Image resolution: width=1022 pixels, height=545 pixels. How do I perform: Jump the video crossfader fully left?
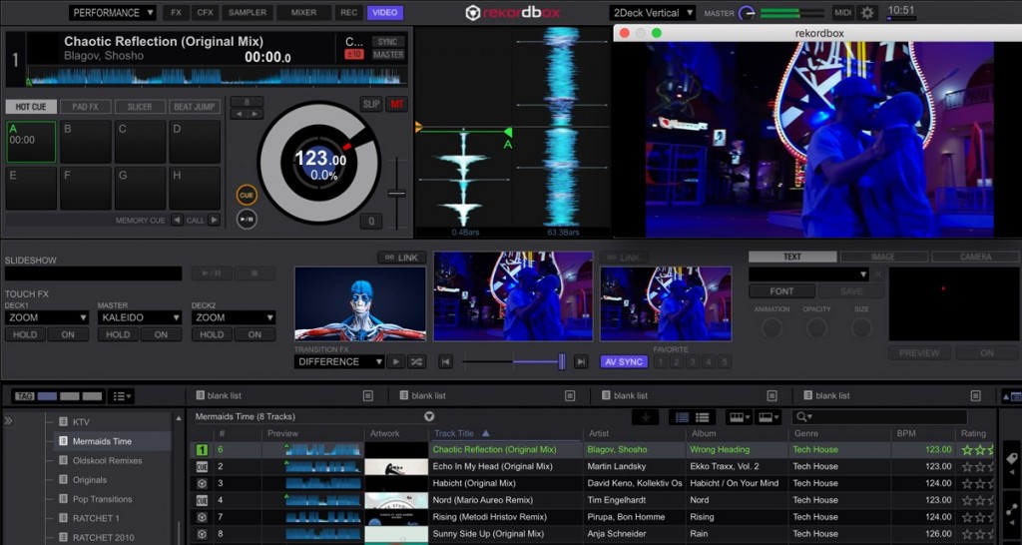point(446,361)
